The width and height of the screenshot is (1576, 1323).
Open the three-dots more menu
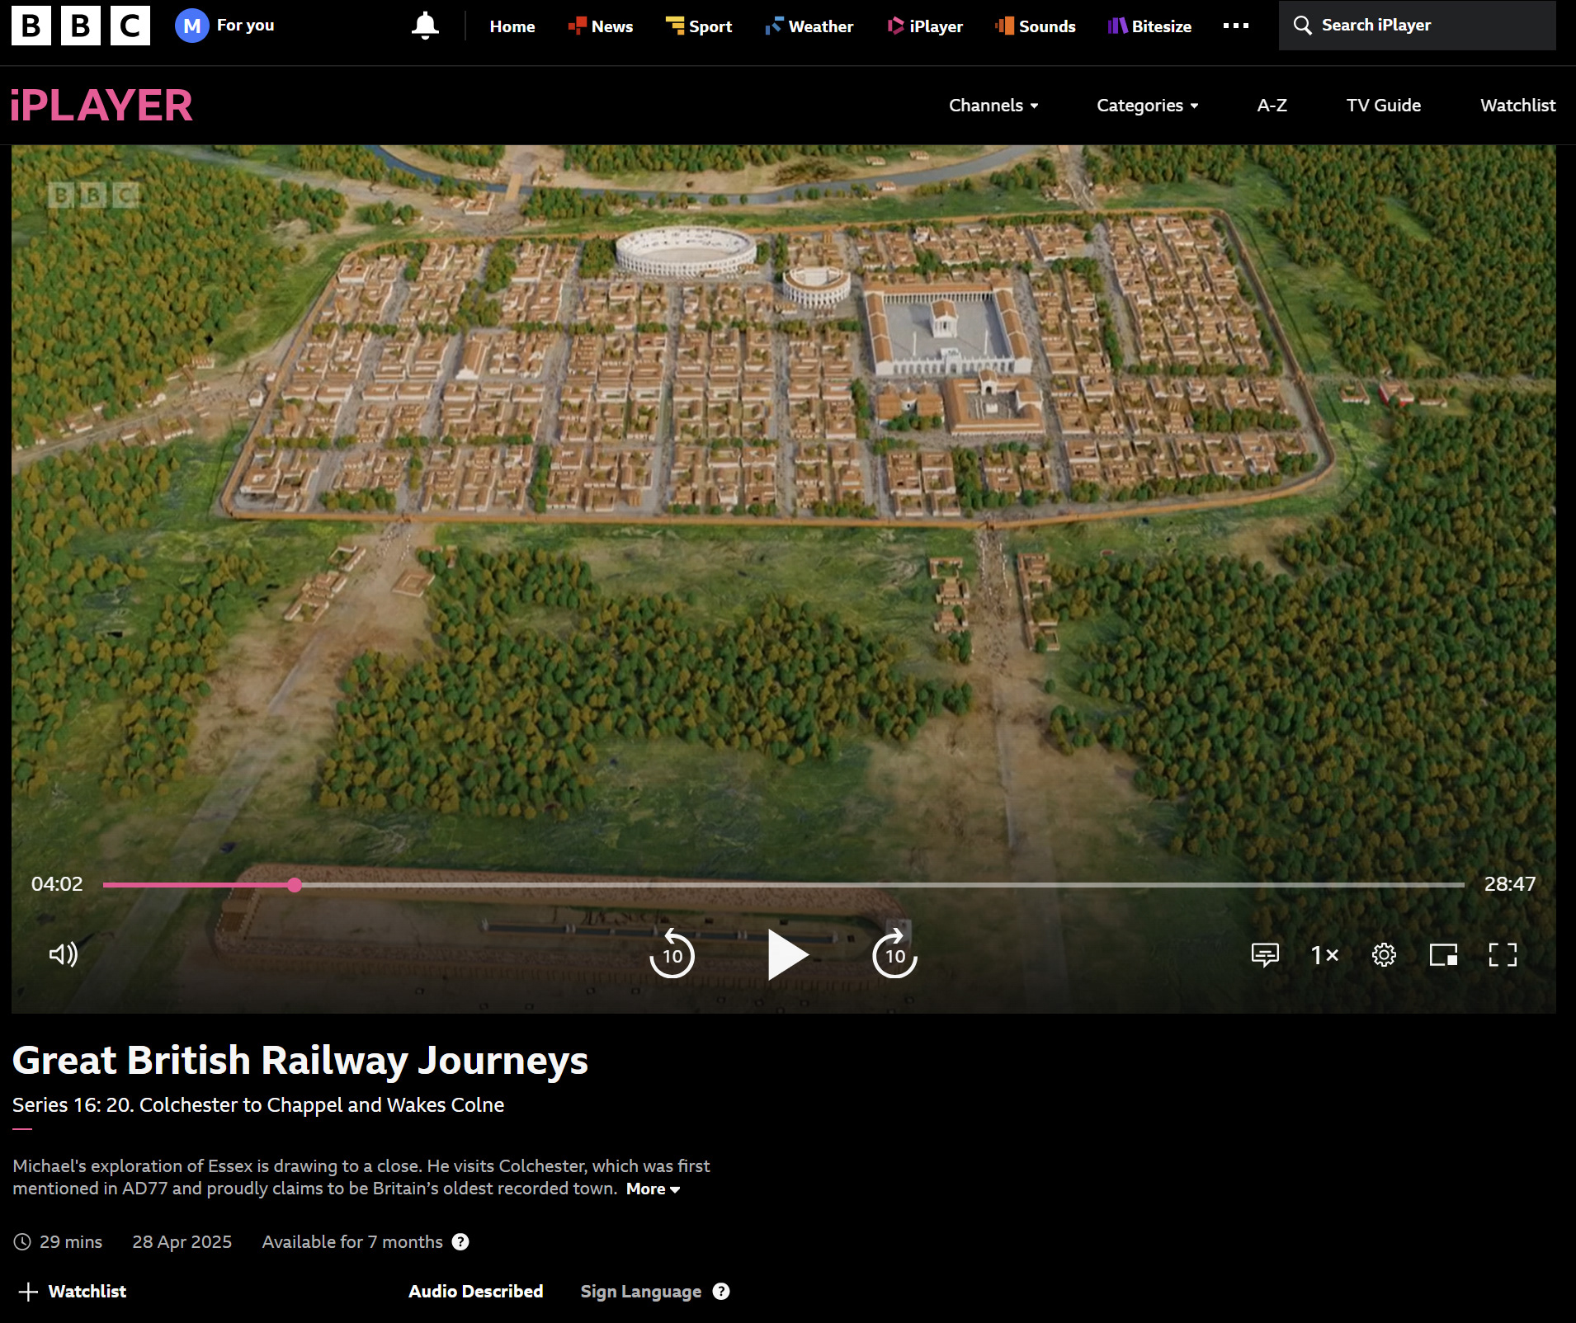coord(1236,26)
